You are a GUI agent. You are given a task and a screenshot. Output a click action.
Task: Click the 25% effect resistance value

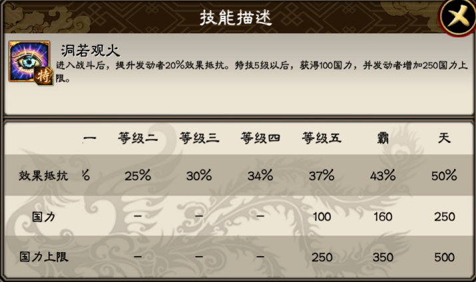(x=138, y=176)
